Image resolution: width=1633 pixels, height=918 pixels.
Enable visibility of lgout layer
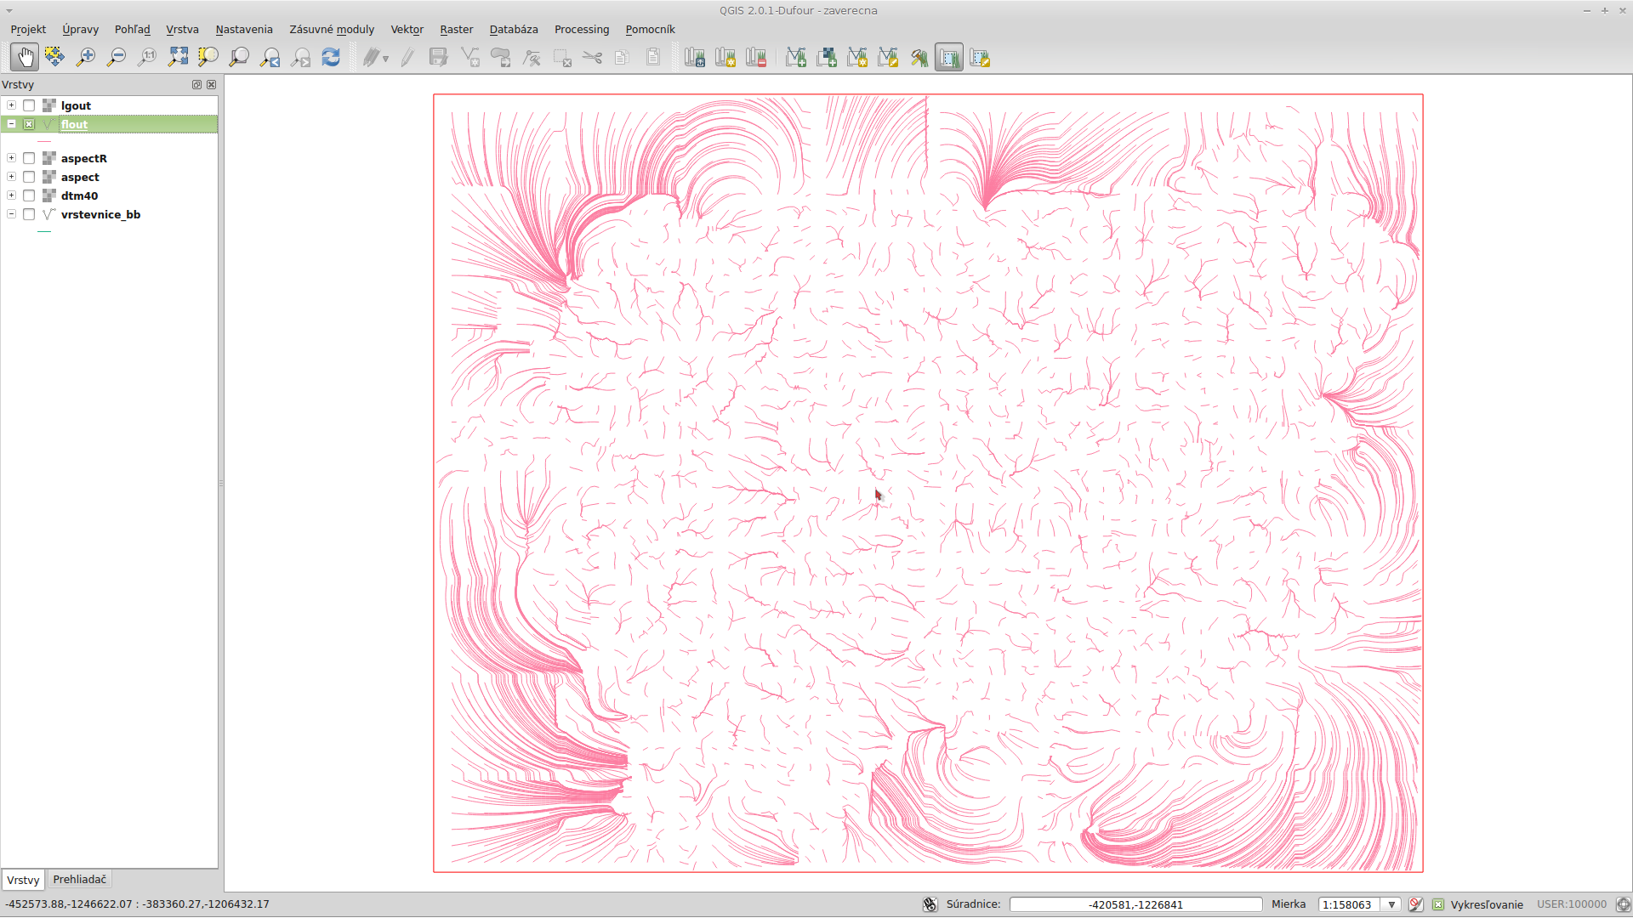pos(29,105)
